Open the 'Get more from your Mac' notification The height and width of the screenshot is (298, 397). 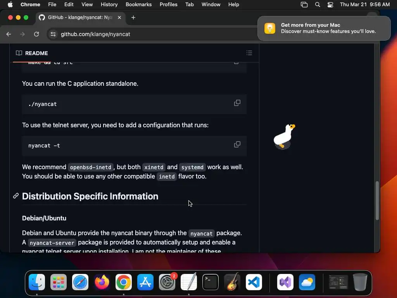324,28
